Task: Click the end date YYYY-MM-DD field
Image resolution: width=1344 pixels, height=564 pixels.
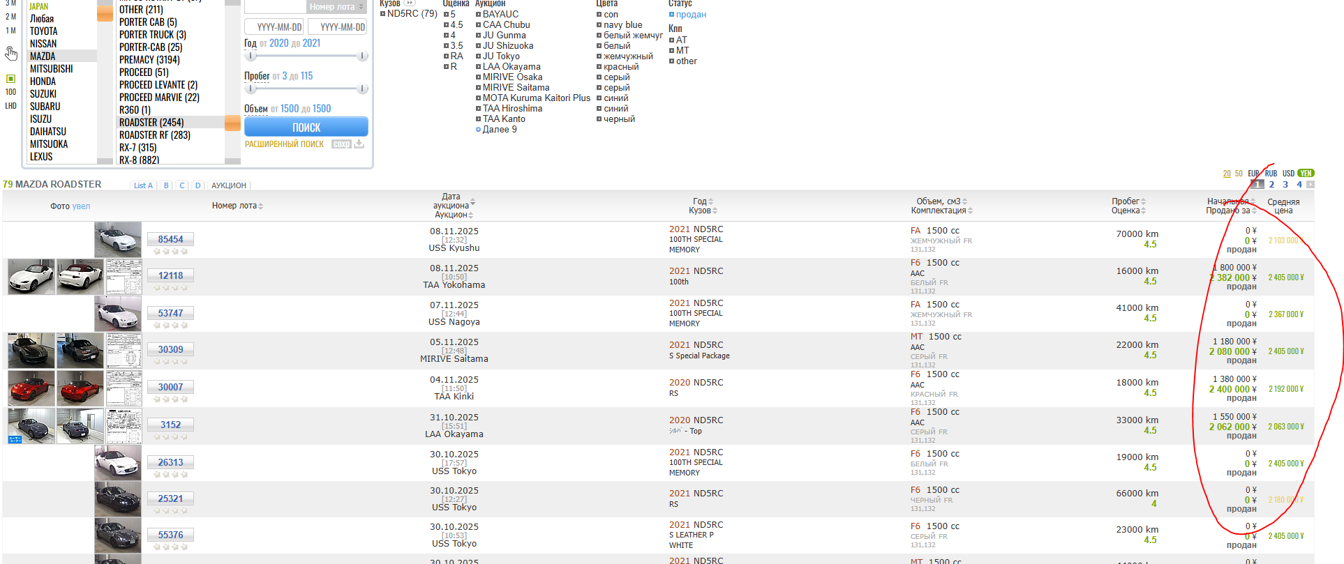Action: point(337,27)
